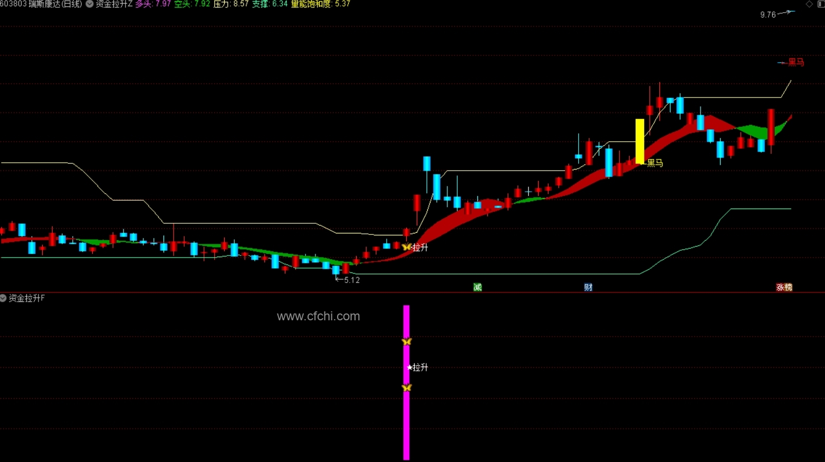Click the red 黑马 label at right
The image size is (825, 462).
click(x=796, y=62)
